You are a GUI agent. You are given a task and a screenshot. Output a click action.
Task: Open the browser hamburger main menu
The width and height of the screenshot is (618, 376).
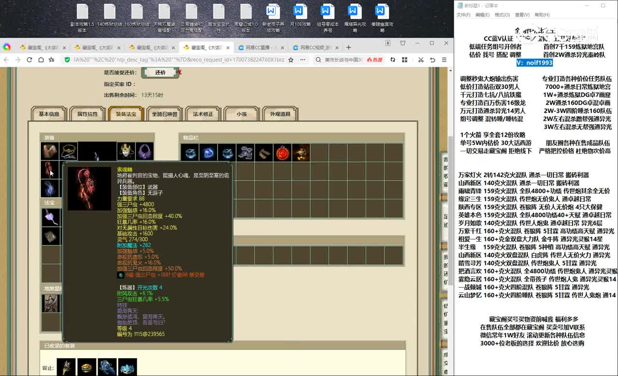click(444, 60)
